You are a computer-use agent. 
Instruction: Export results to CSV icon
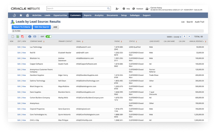[x=13, y=36]
